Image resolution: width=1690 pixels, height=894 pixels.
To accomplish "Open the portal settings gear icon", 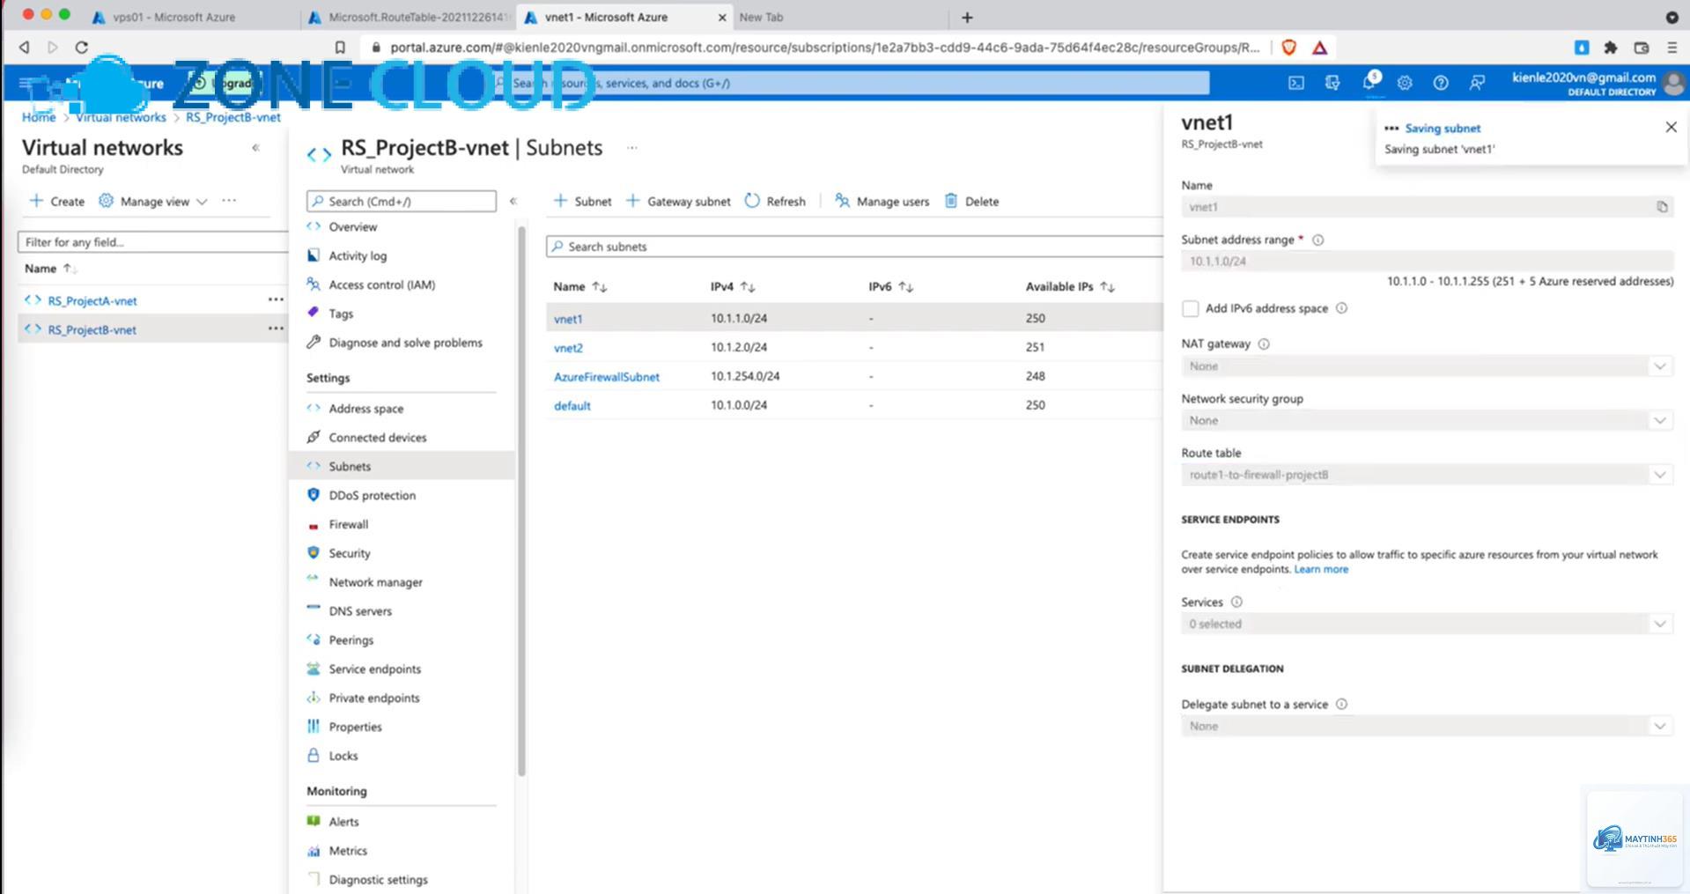I will pyautogui.click(x=1405, y=83).
